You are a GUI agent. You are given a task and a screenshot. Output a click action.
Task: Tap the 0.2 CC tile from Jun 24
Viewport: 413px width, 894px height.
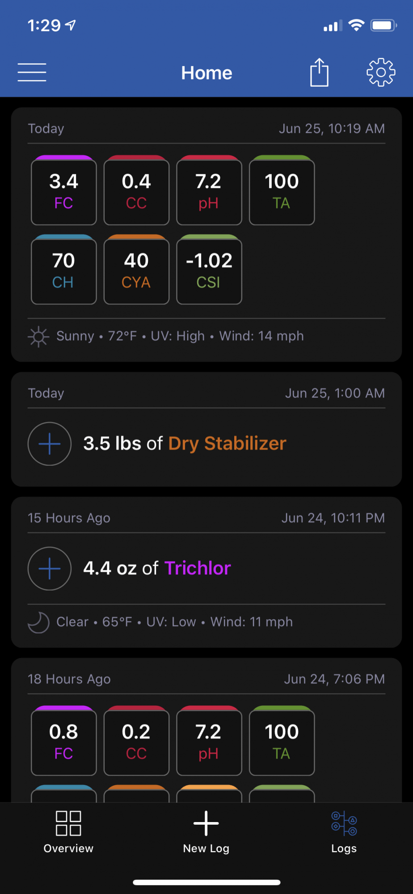point(136,741)
